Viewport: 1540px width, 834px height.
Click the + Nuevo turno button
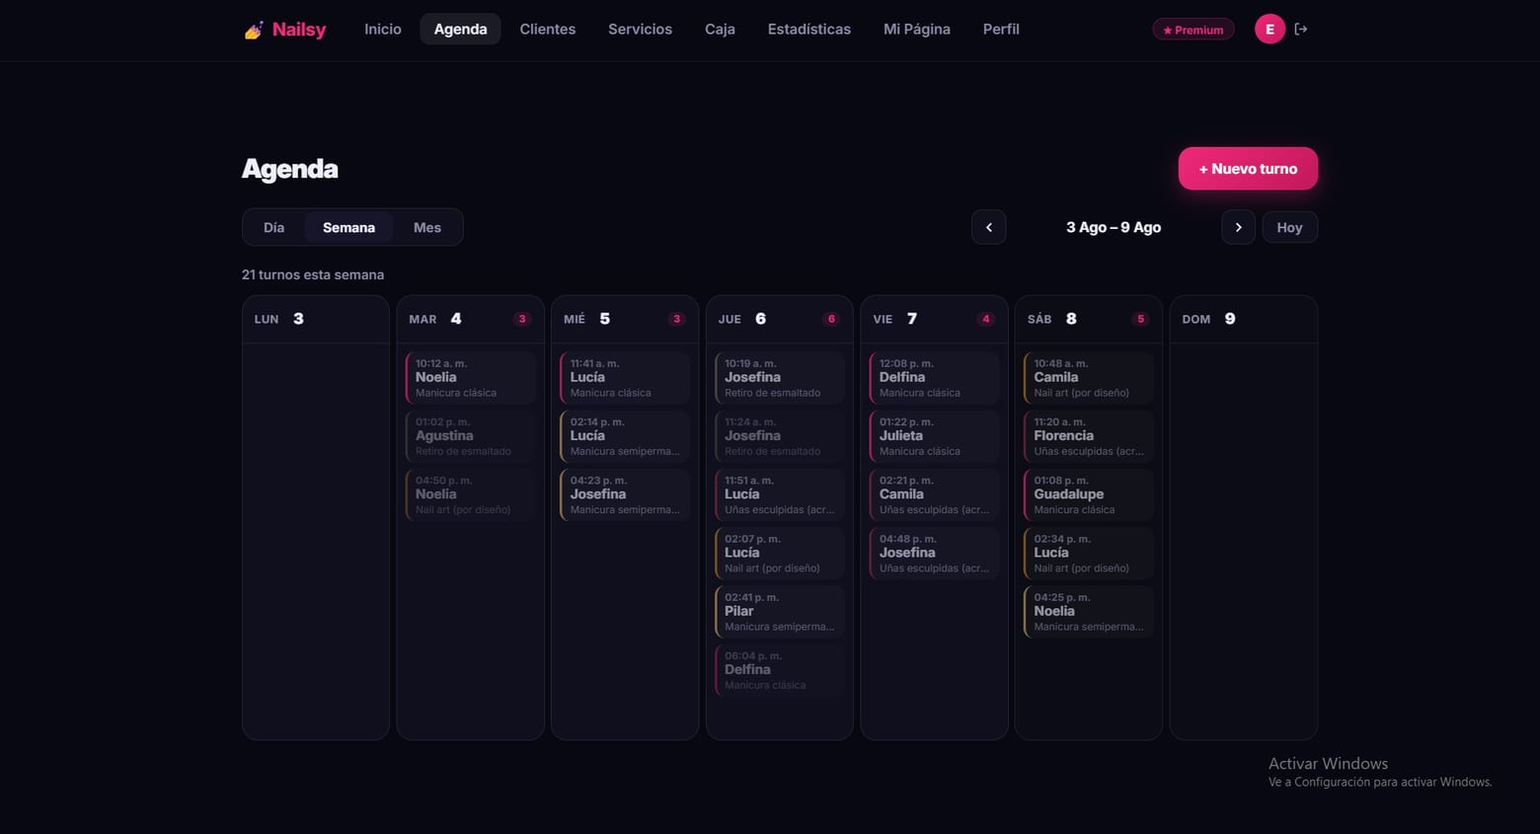point(1248,169)
